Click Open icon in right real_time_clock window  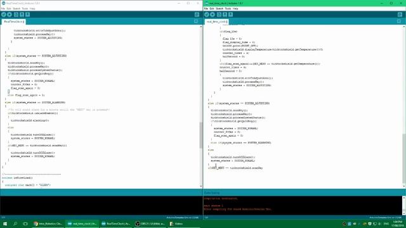pos(225,15)
